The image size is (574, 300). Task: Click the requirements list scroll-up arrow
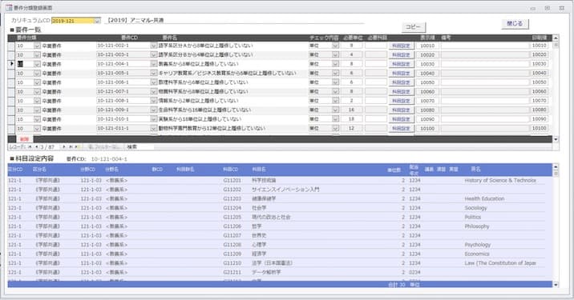pyautogui.click(x=556, y=38)
